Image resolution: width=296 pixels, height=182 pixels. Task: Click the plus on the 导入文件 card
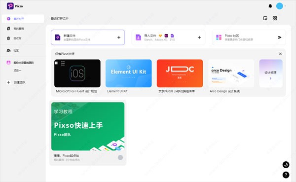(x=199, y=37)
